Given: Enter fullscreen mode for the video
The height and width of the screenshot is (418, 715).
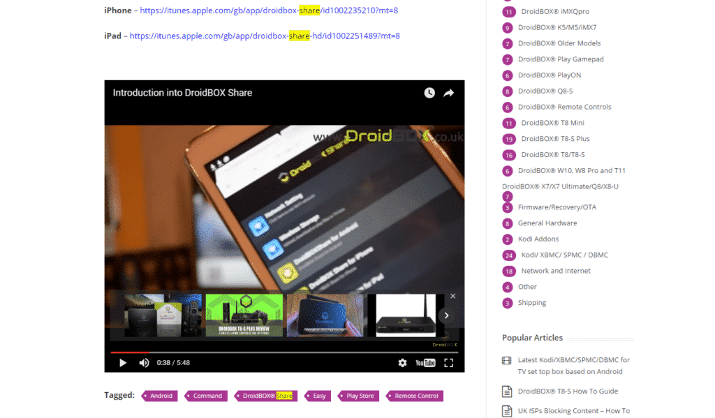Looking at the screenshot, I should pos(449,363).
